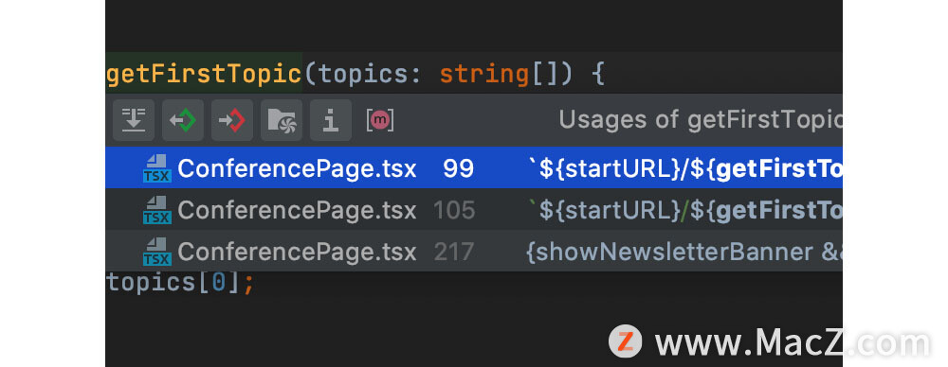Click the first toolbar icon with down arrow
Viewport: 948px width, 367px height.
134,120
